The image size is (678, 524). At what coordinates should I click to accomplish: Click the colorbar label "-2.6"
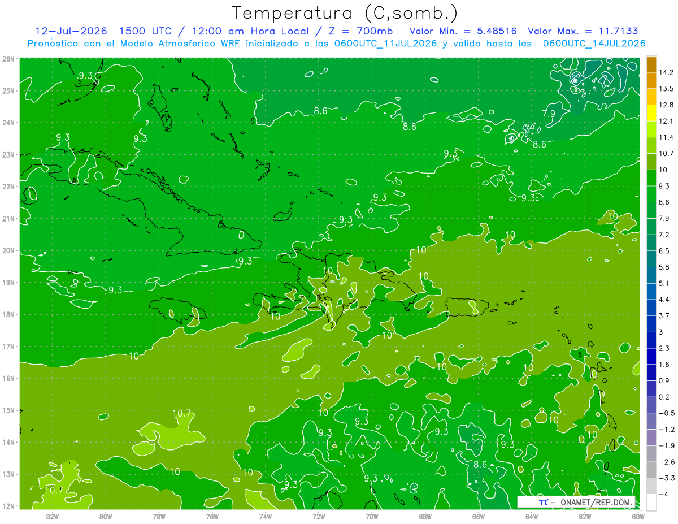[x=667, y=462]
